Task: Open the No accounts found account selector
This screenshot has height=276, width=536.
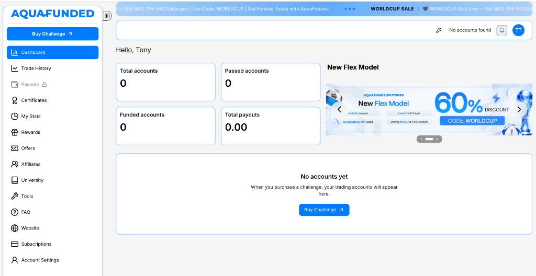Action: click(470, 30)
